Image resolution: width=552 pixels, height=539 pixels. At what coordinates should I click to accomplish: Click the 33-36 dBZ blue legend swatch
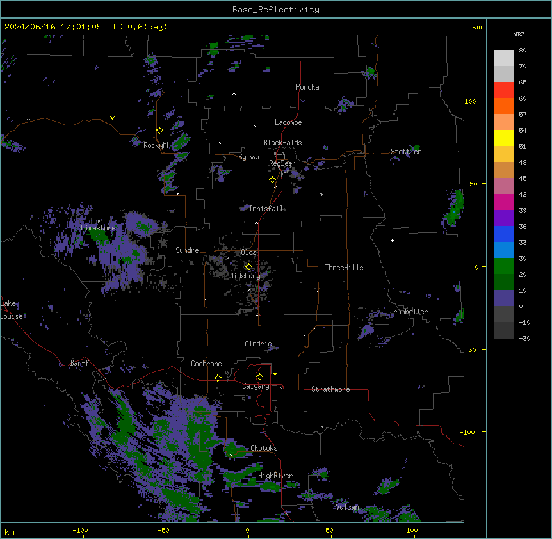point(503,234)
